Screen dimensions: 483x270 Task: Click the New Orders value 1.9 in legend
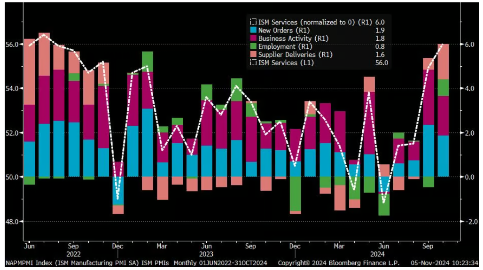[380, 31]
